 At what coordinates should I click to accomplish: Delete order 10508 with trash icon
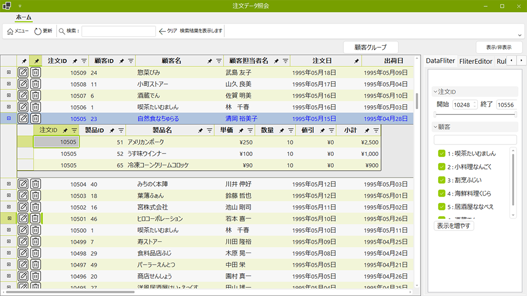point(35,84)
